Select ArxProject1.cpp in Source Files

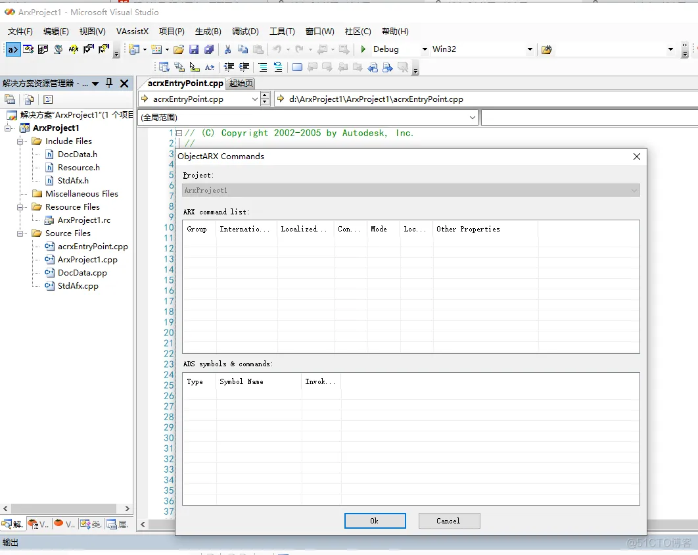[x=87, y=260]
